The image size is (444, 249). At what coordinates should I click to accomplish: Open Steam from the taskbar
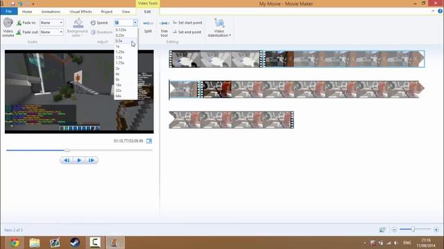point(75,243)
